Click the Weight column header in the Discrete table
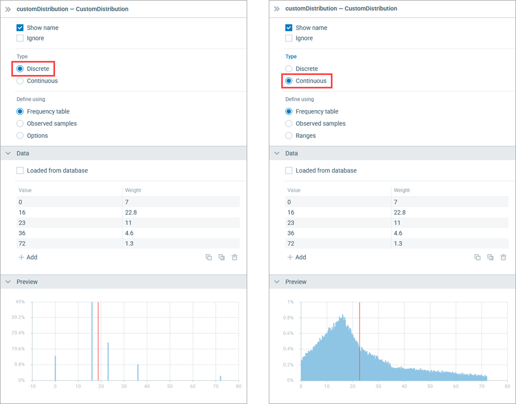 (133, 190)
